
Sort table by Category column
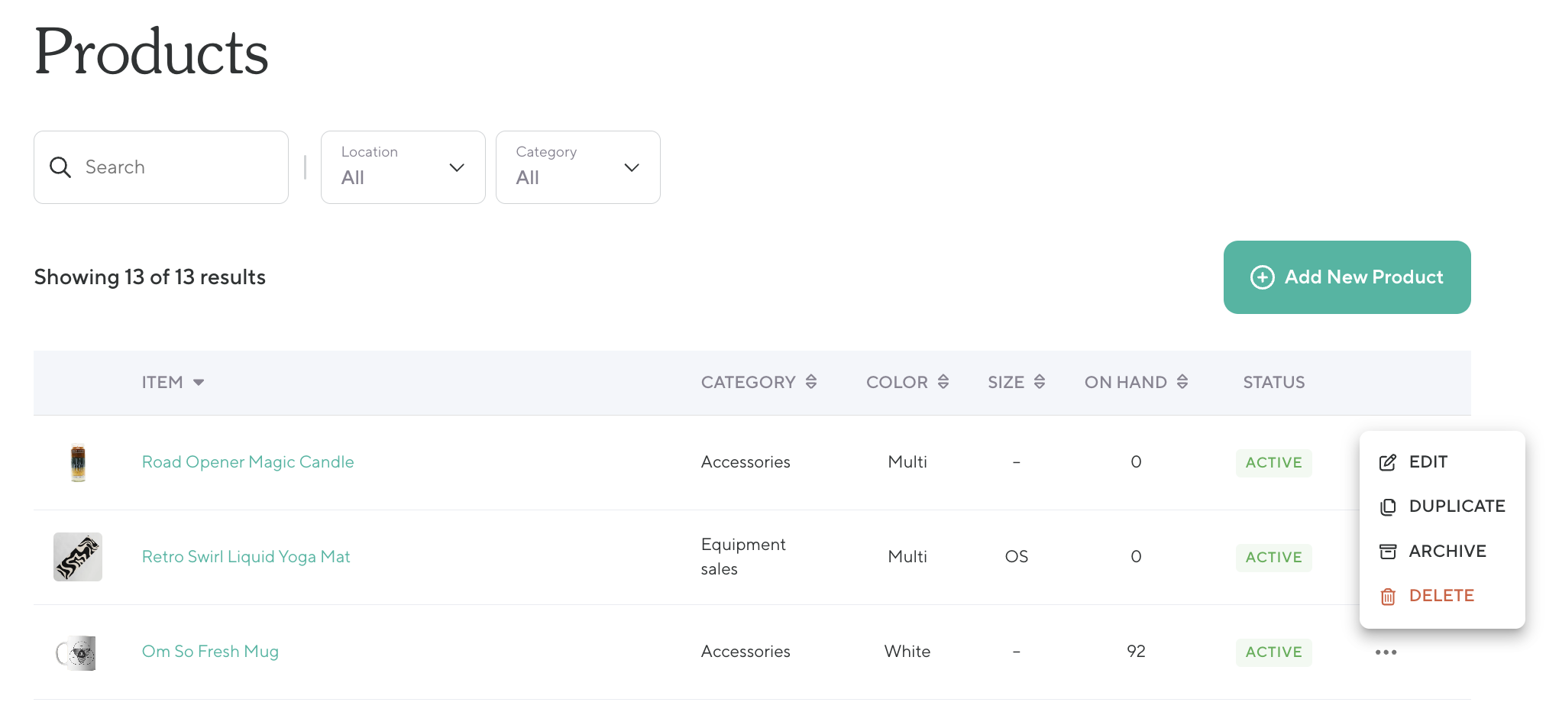pos(758,382)
